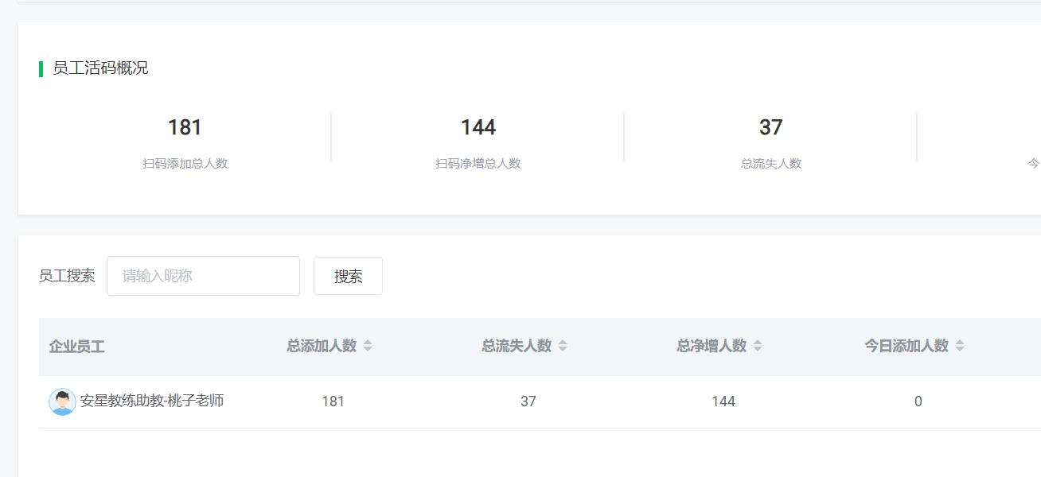
Task: Click the 企业员工 column header
Action: 76,347
